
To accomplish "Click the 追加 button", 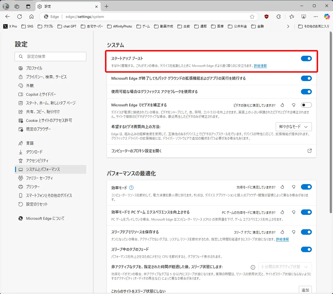I will (305, 290).
